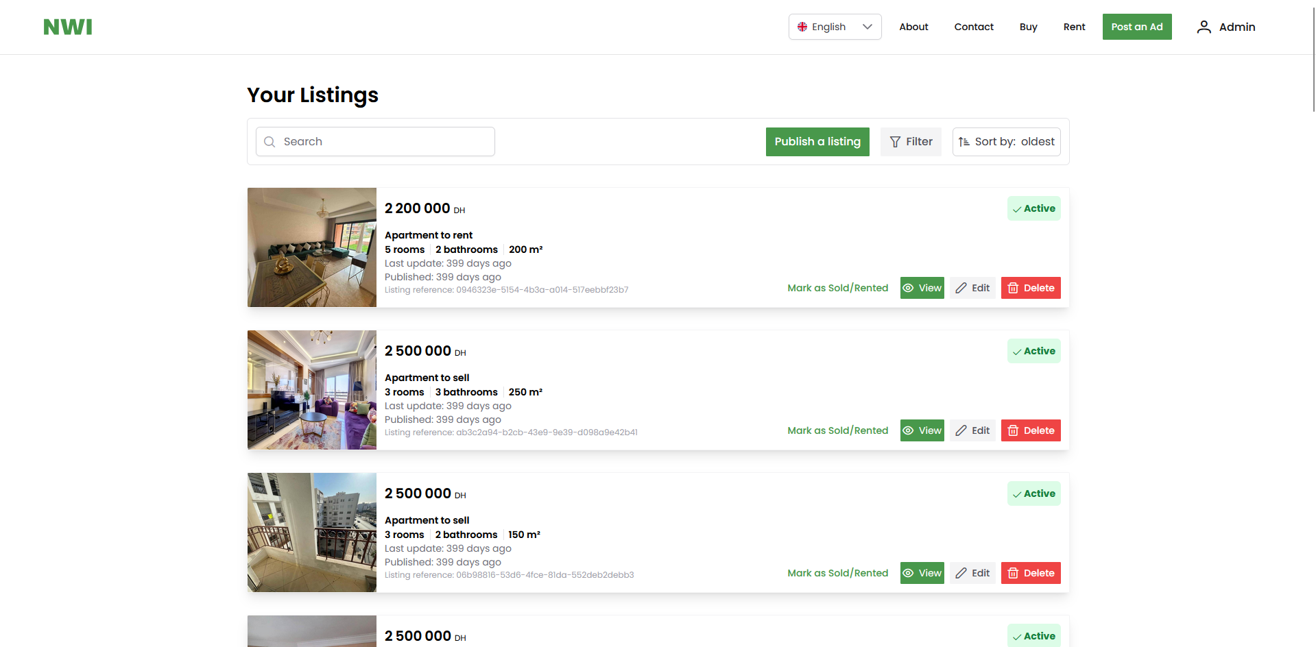Open the Rent menu item
This screenshot has height=647, width=1316.
[x=1074, y=27]
